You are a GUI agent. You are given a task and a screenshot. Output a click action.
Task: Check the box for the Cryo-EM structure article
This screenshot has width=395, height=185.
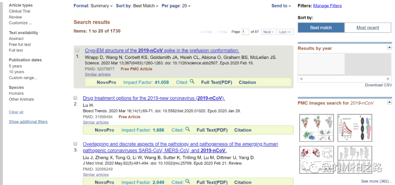tap(77, 50)
